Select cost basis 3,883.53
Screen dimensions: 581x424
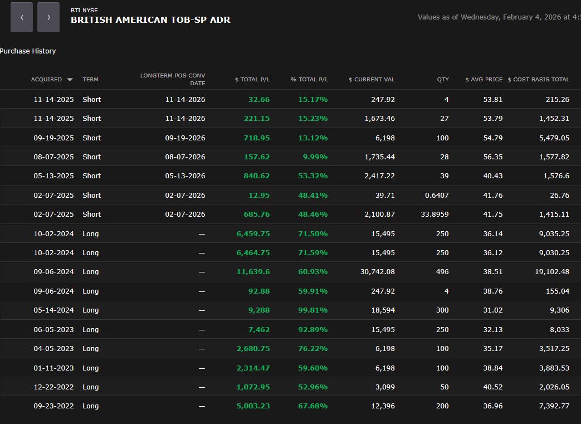(x=554, y=368)
